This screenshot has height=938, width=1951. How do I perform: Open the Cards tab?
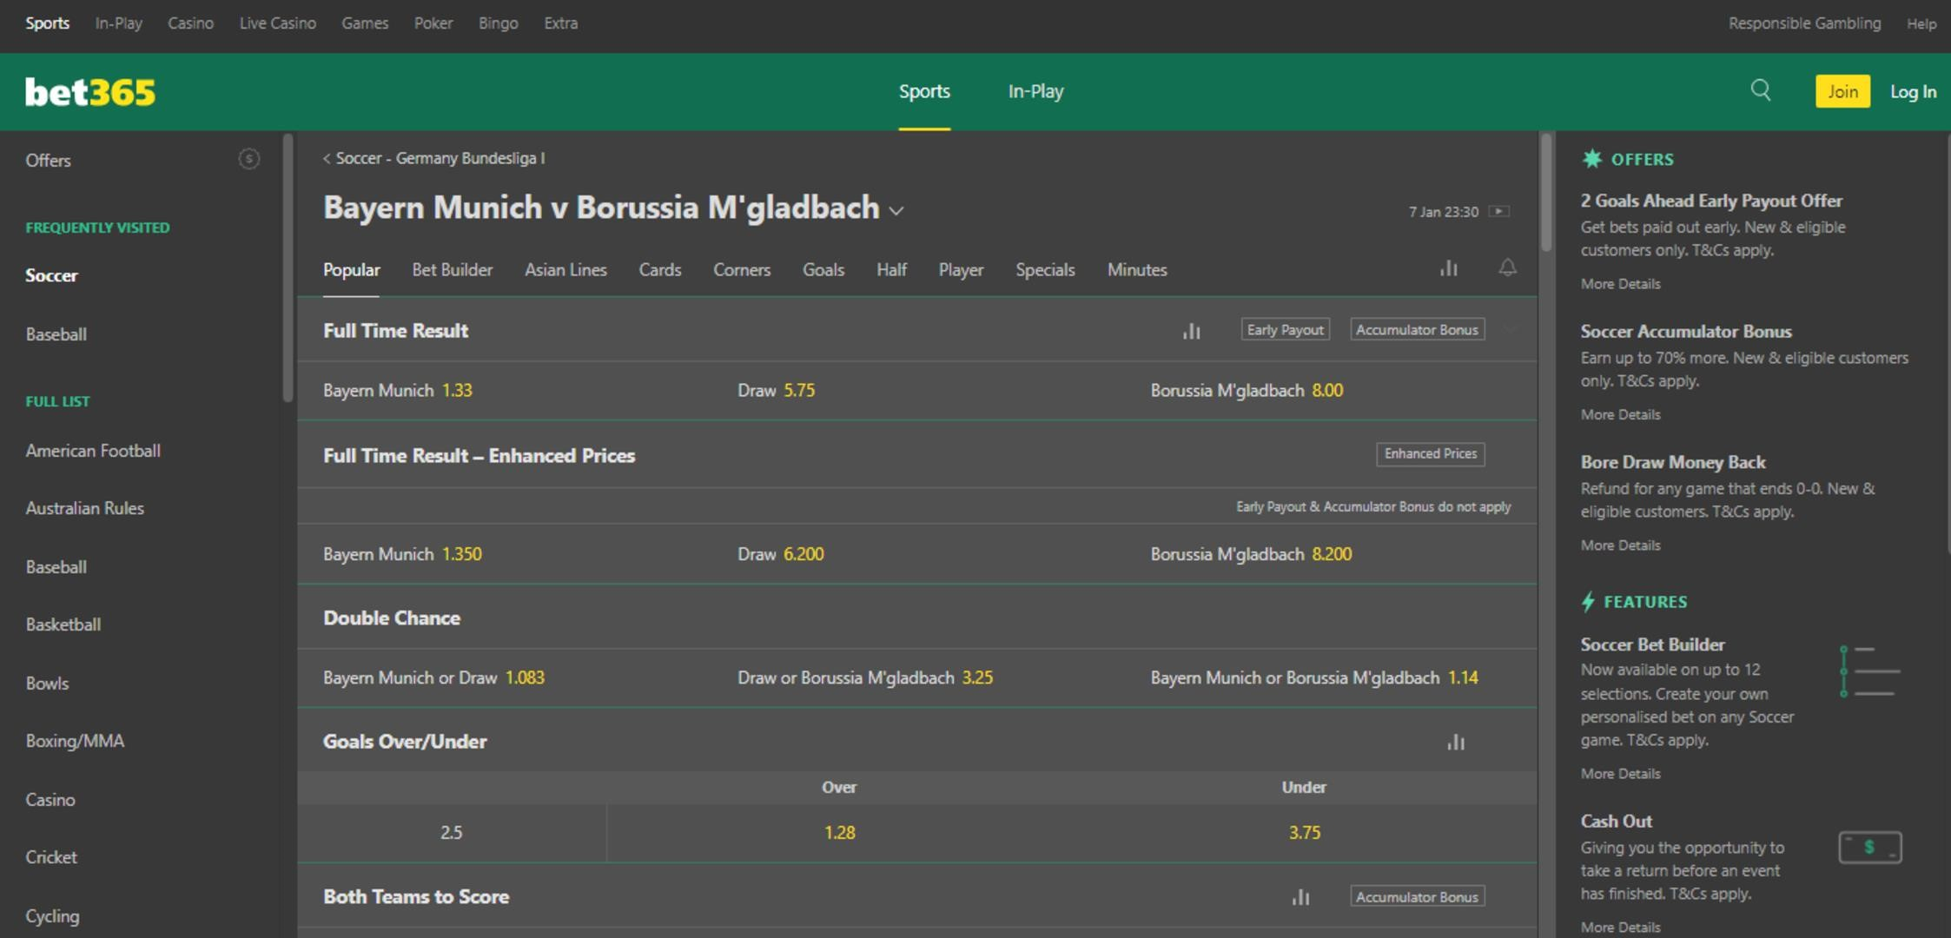click(x=660, y=270)
